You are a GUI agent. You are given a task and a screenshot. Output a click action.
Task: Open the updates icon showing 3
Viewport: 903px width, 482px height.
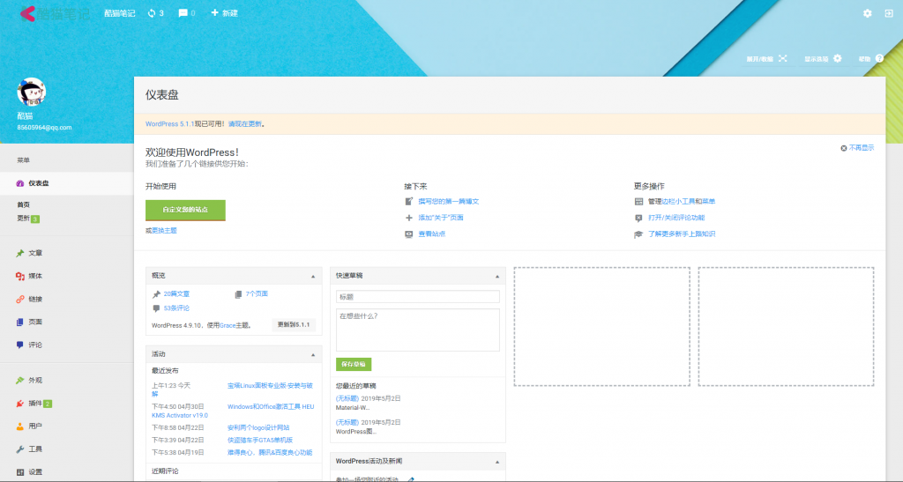155,13
